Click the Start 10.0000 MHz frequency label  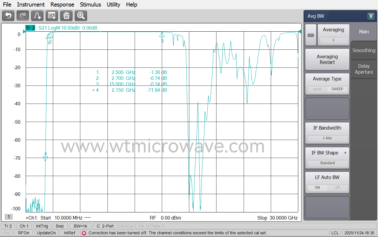click(x=61, y=218)
